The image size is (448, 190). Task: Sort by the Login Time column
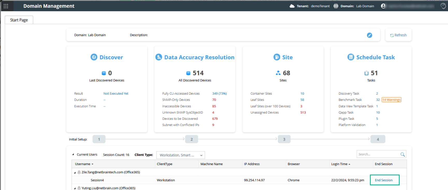(x=339, y=164)
